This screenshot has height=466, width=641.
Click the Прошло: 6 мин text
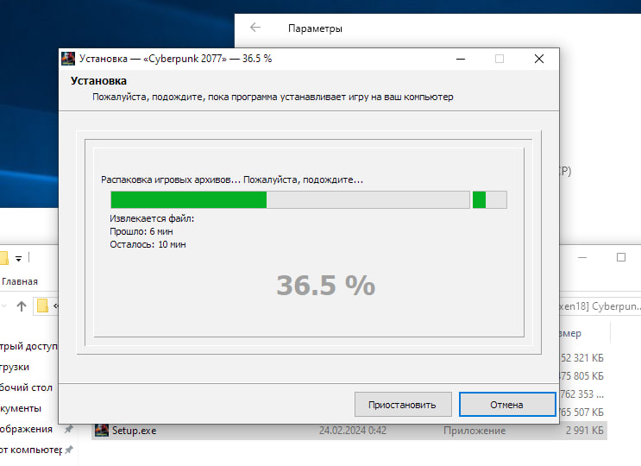click(x=141, y=231)
